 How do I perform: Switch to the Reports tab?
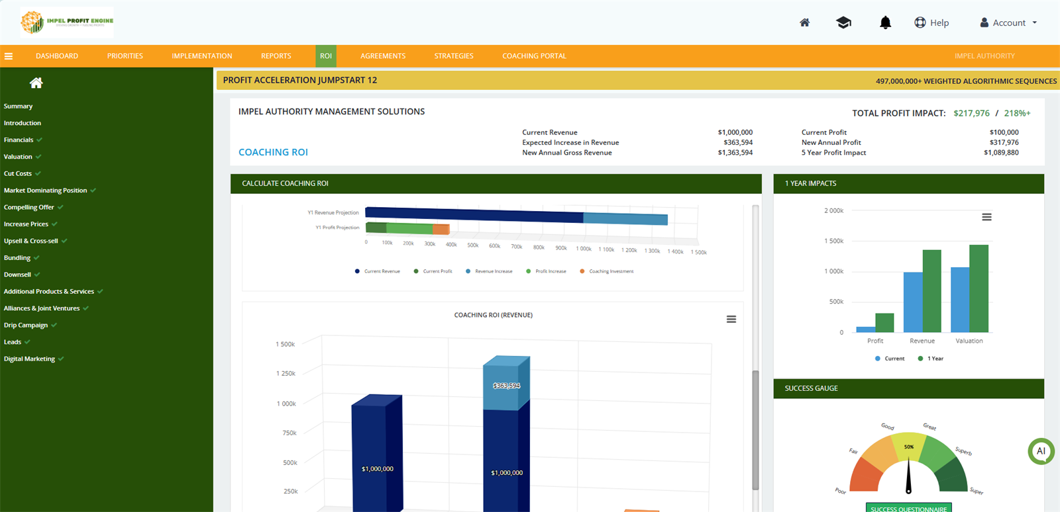(x=276, y=56)
